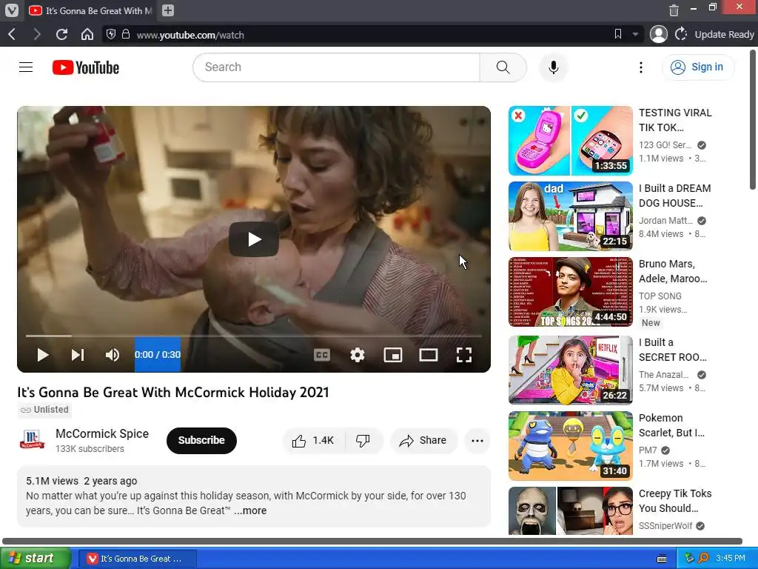Open McCormick Spice channel avatar
The width and height of the screenshot is (758, 569).
(x=32, y=440)
